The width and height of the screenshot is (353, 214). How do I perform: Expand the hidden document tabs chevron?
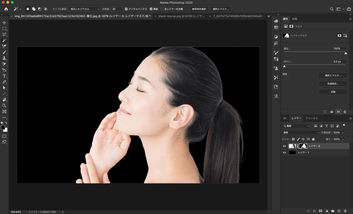click(269, 16)
